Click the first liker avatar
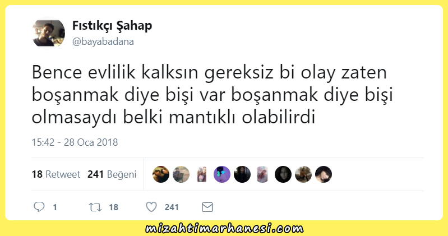This screenshot has height=236, width=448. [161, 174]
